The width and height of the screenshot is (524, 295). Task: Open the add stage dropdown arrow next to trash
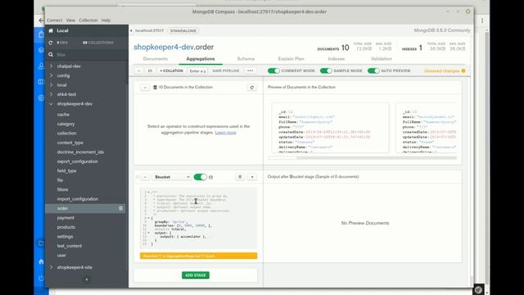pos(252,177)
